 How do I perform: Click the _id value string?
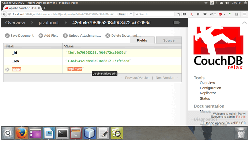point(97,53)
